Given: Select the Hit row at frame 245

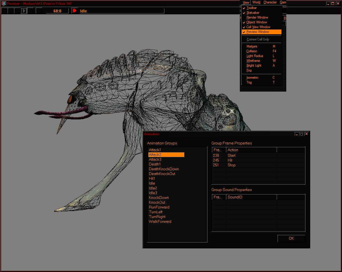Looking at the screenshot, I should tap(230, 160).
